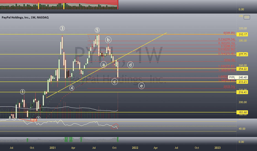Click the 40.00 label on the RSI scale
This screenshot has height=151, width=257.
[x=242, y=129]
